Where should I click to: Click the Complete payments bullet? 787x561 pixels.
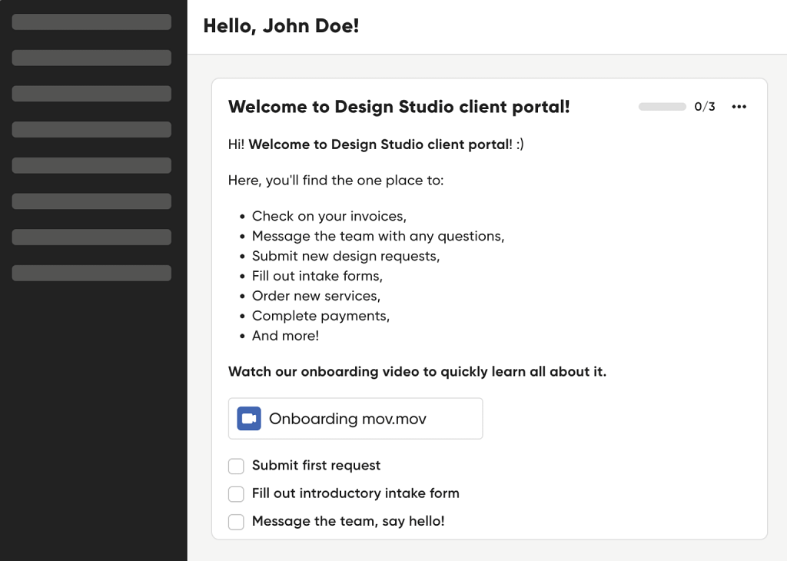[320, 316]
